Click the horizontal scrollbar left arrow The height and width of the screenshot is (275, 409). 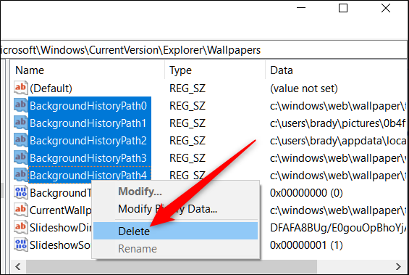pos(18,266)
